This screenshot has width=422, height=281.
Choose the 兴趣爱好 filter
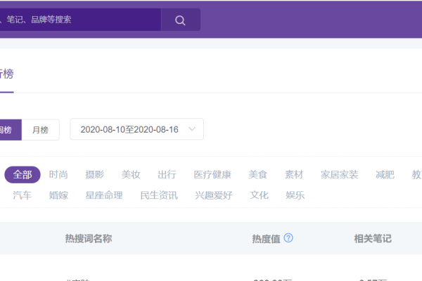click(213, 195)
